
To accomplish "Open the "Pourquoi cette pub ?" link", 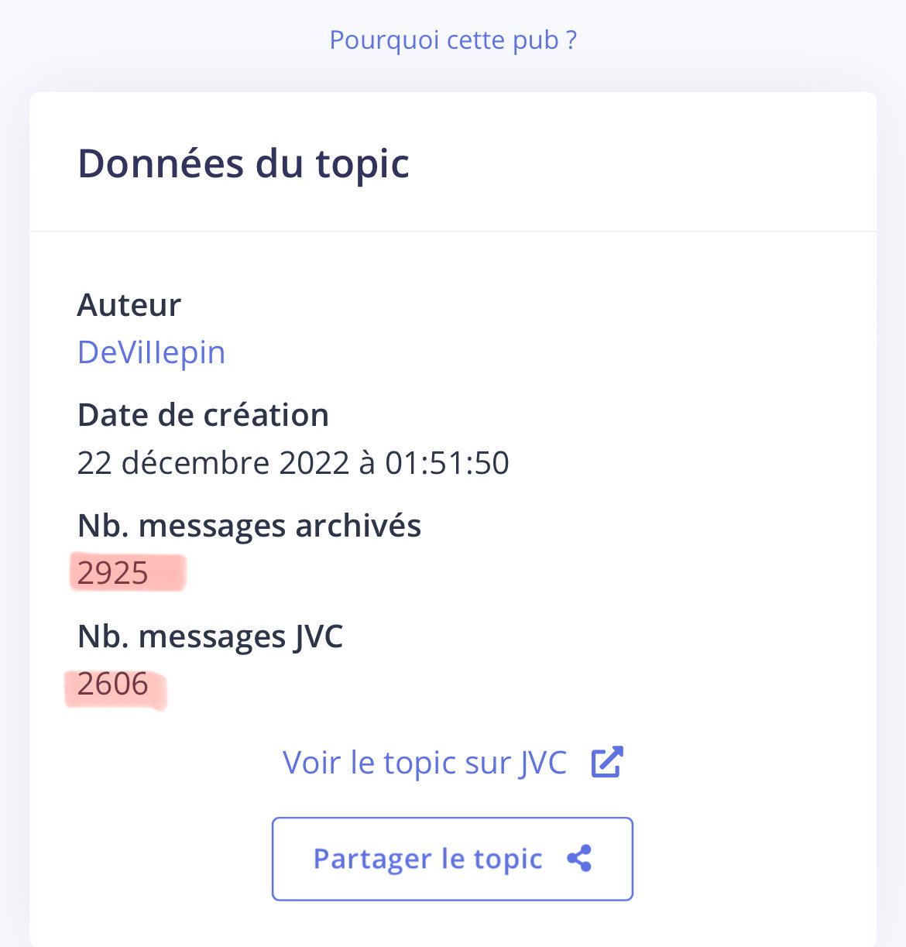I will coord(453,39).
